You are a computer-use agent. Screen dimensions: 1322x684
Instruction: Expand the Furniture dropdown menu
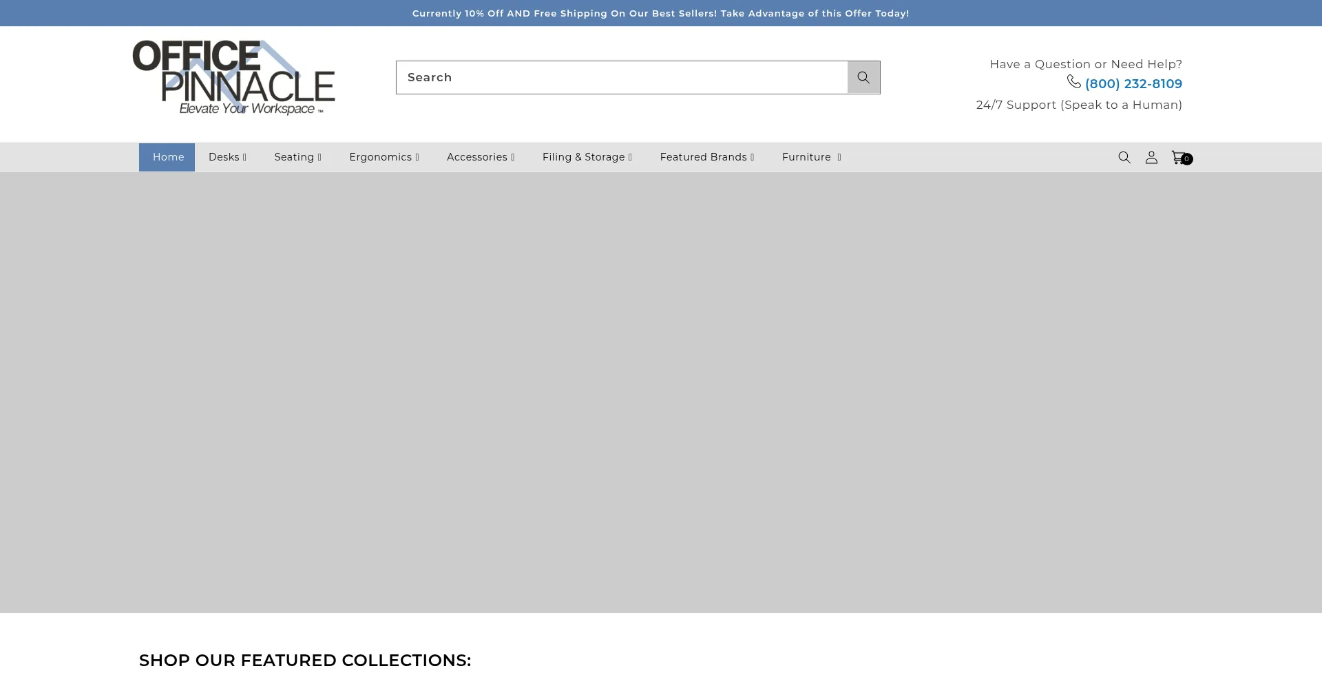pyautogui.click(x=812, y=157)
